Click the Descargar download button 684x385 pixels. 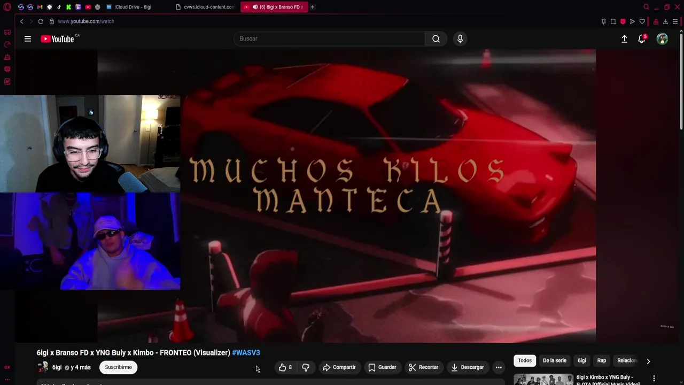(468, 367)
